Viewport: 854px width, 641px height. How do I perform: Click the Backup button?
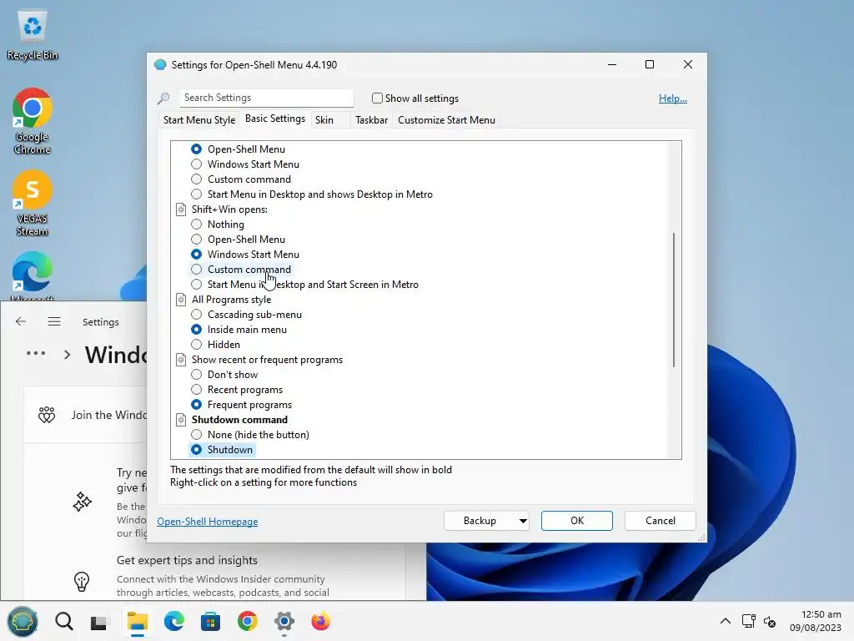click(x=480, y=521)
